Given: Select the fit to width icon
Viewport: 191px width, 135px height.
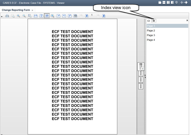Looking at the screenshot, I should (36, 16).
